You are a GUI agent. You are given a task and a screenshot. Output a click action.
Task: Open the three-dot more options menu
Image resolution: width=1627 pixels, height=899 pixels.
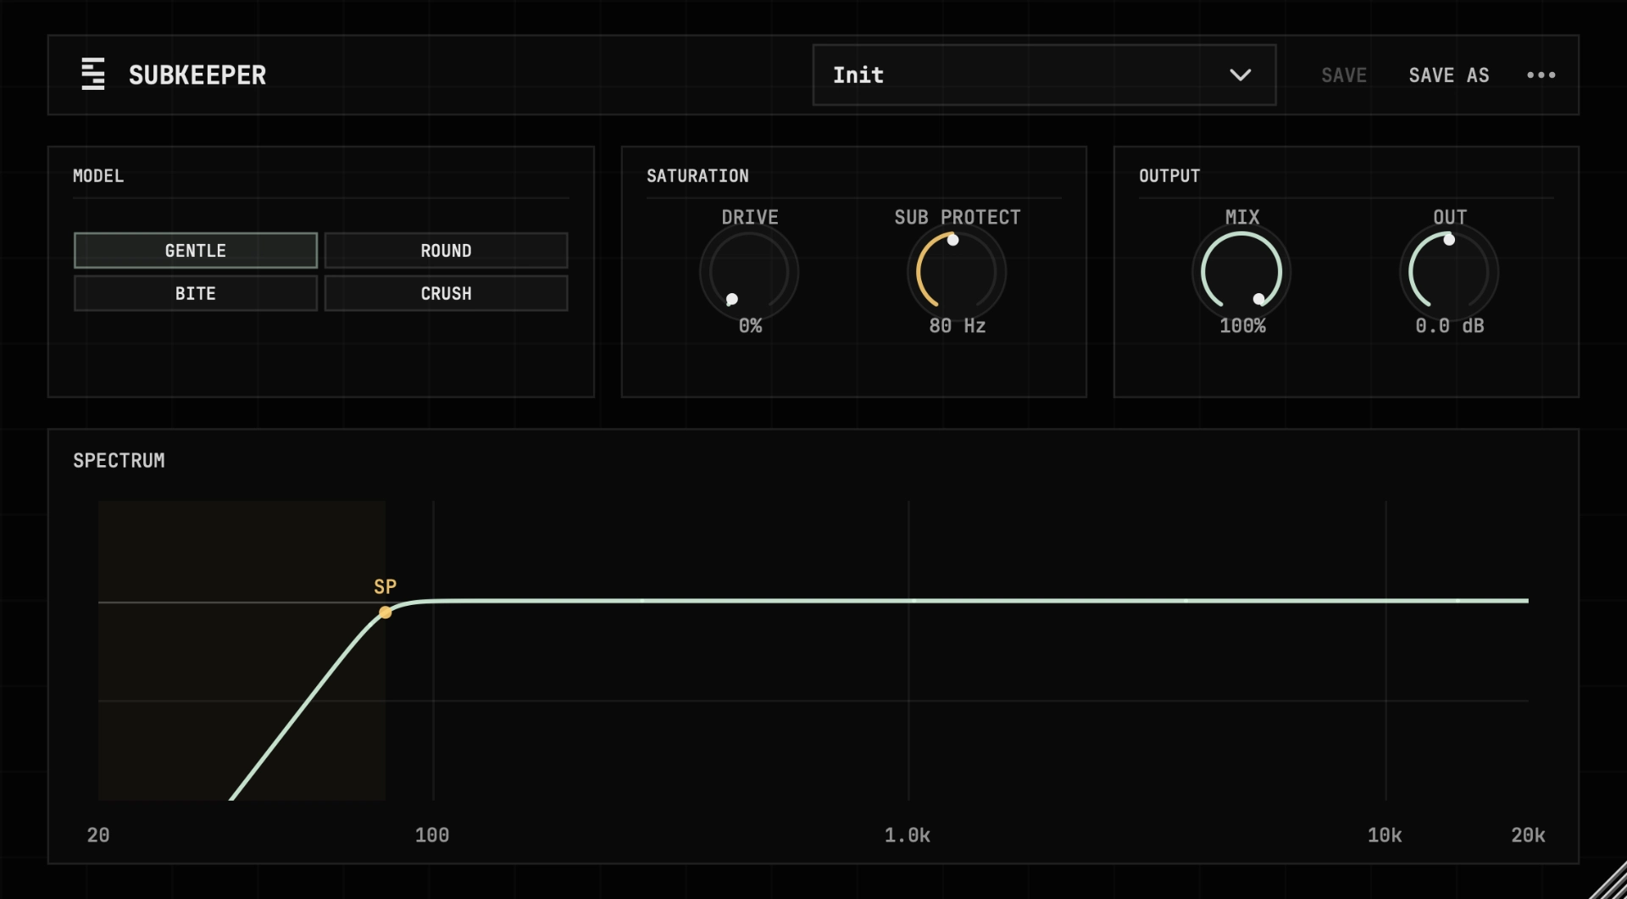pyautogui.click(x=1541, y=75)
